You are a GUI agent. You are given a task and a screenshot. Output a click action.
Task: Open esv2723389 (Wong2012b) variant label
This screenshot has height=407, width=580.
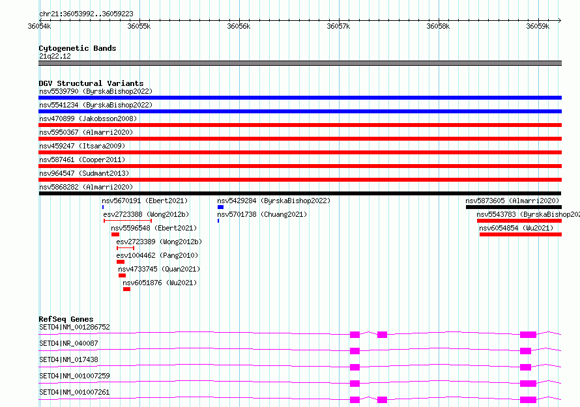159,242
